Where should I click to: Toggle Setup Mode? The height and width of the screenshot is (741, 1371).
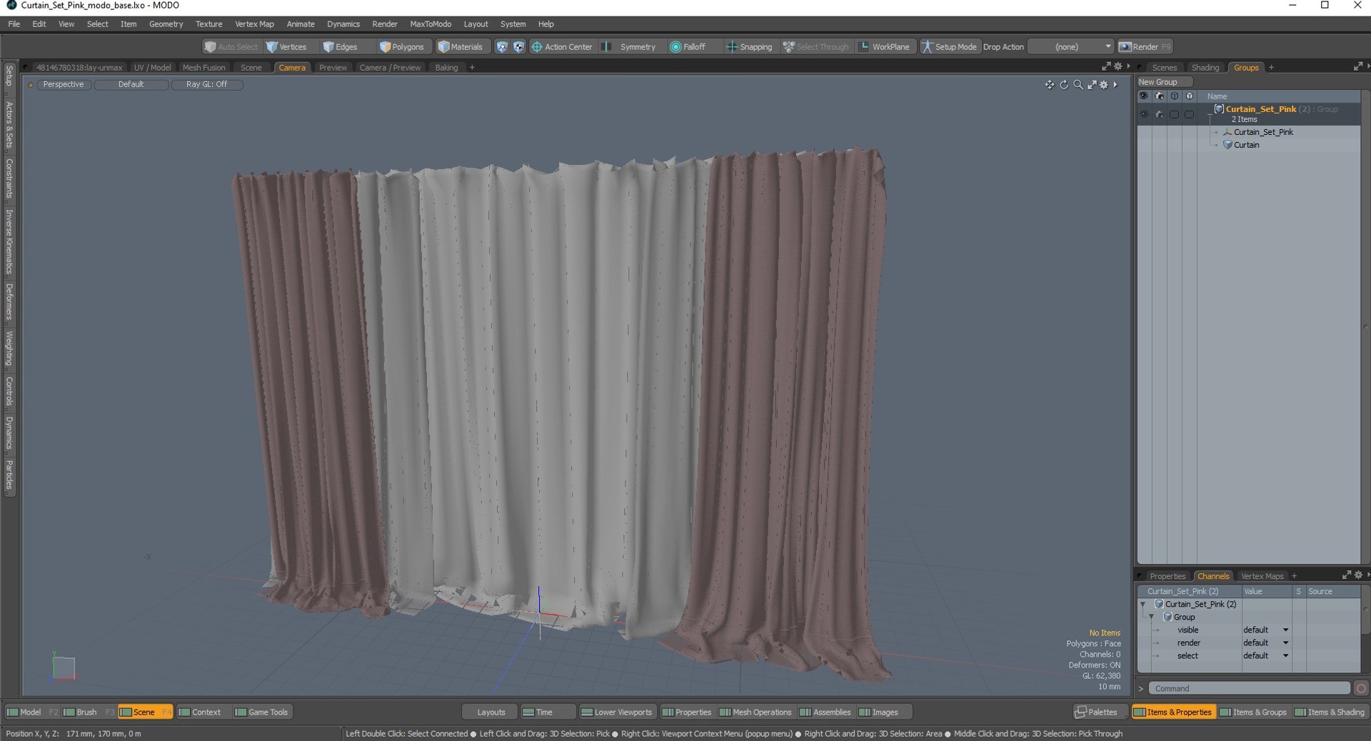[x=949, y=47]
